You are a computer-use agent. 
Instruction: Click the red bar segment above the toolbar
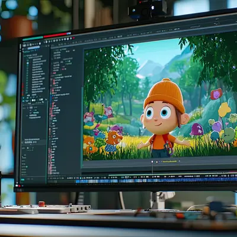tap(55, 35)
